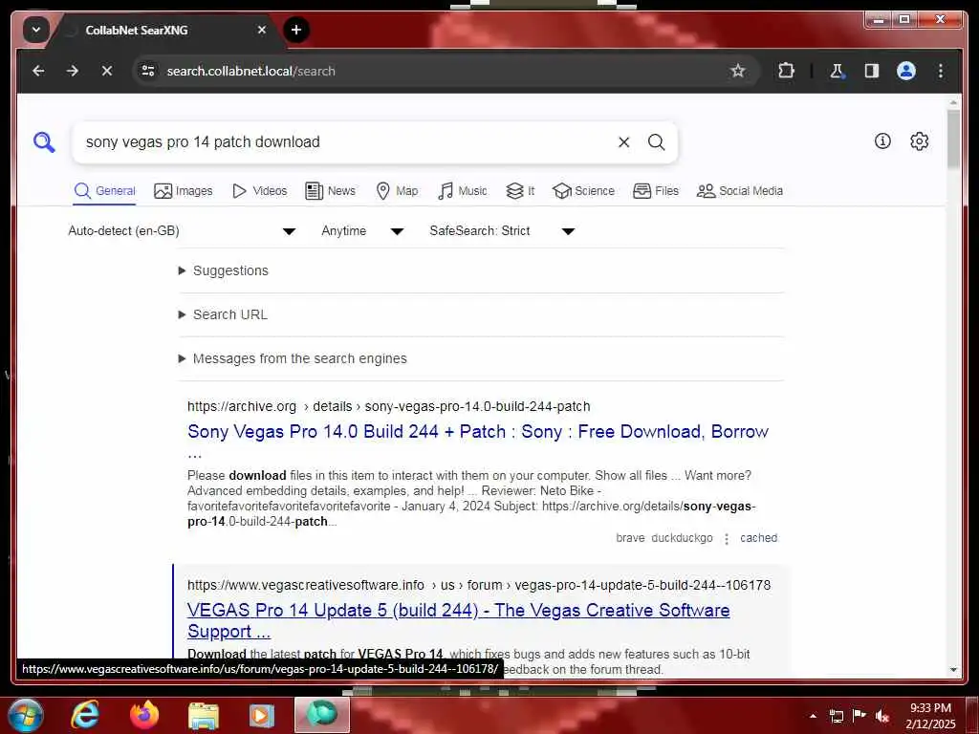This screenshot has height=734, width=979.
Task: Switch to the Map category
Action: tap(397, 191)
